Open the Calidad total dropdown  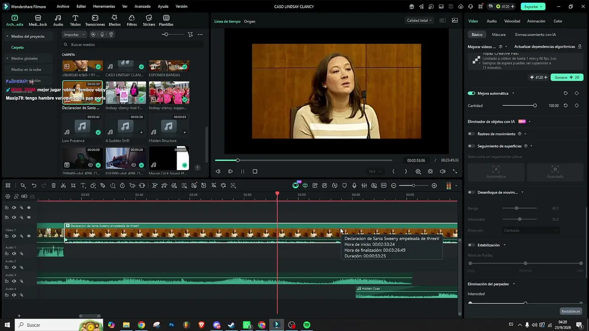(x=419, y=20)
